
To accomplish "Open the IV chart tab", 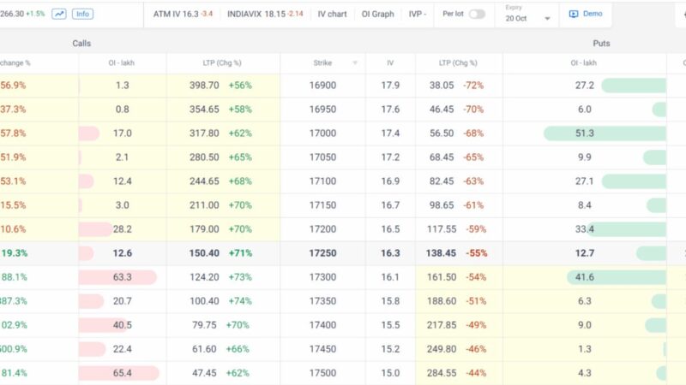I will click(x=332, y=14).
